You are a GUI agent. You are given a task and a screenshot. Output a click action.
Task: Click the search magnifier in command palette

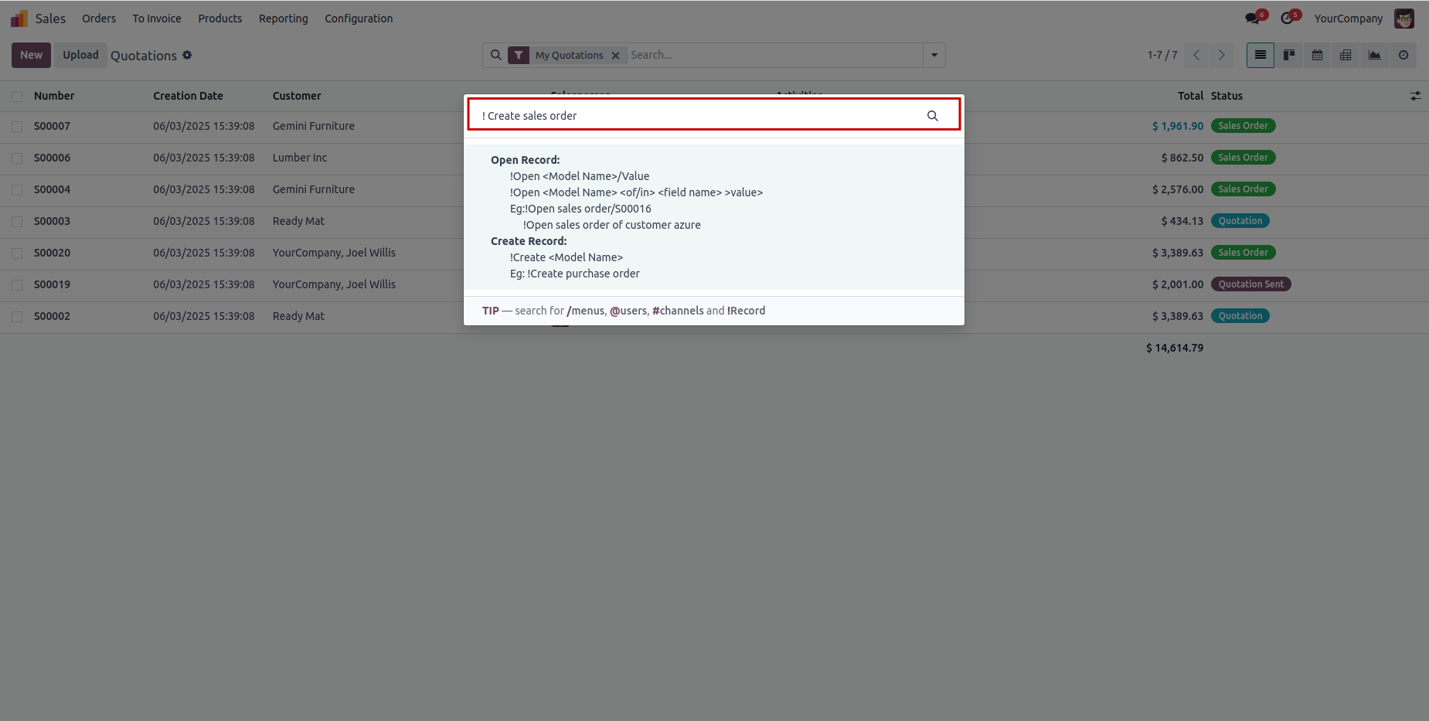pos(932,116)
